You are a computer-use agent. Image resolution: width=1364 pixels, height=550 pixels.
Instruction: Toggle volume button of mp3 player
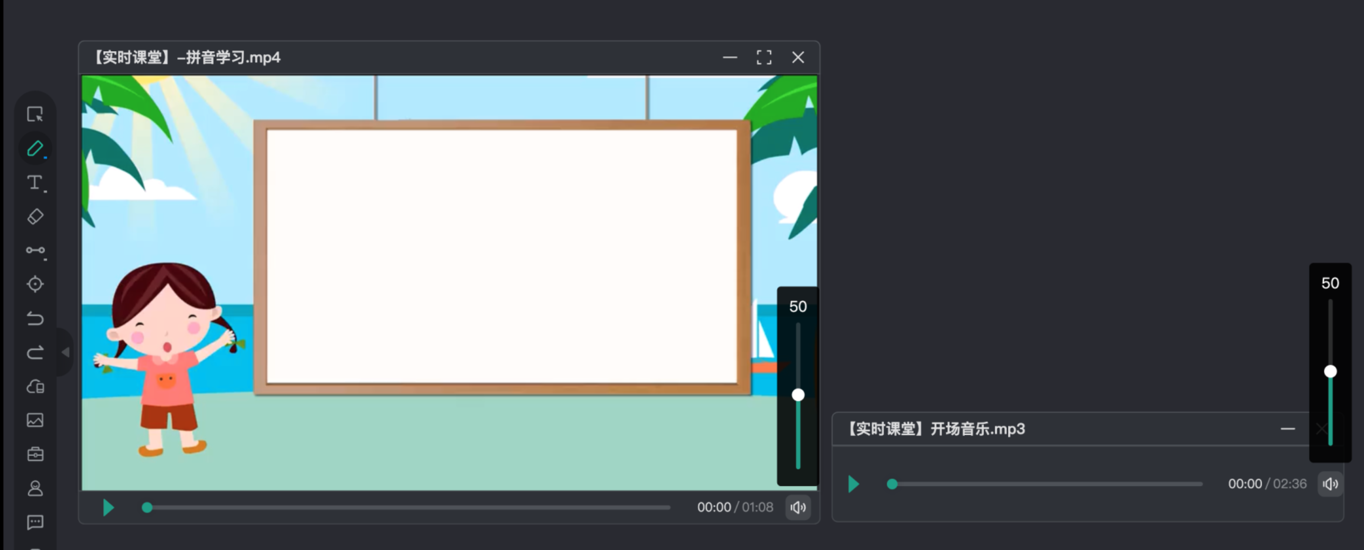(x=1330, y=484)
